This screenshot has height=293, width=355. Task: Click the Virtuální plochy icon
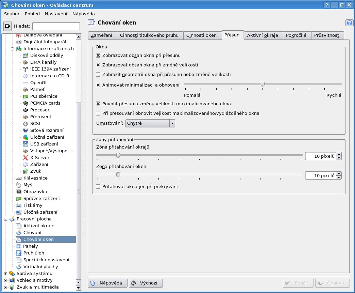[x=19, y=266]
